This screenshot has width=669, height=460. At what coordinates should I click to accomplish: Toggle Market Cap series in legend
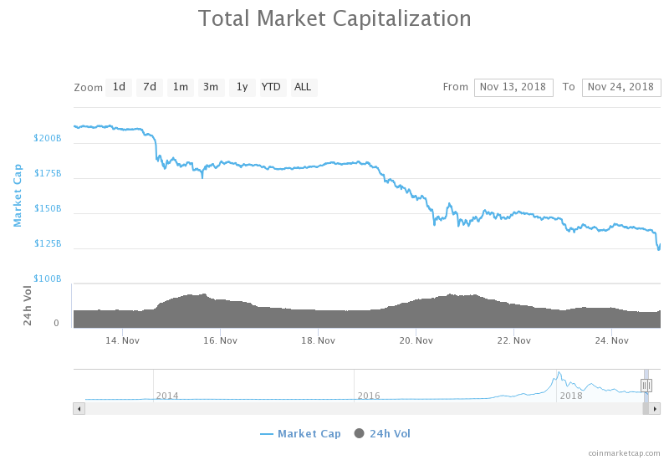pyautogui.click(x=309, y=433)
